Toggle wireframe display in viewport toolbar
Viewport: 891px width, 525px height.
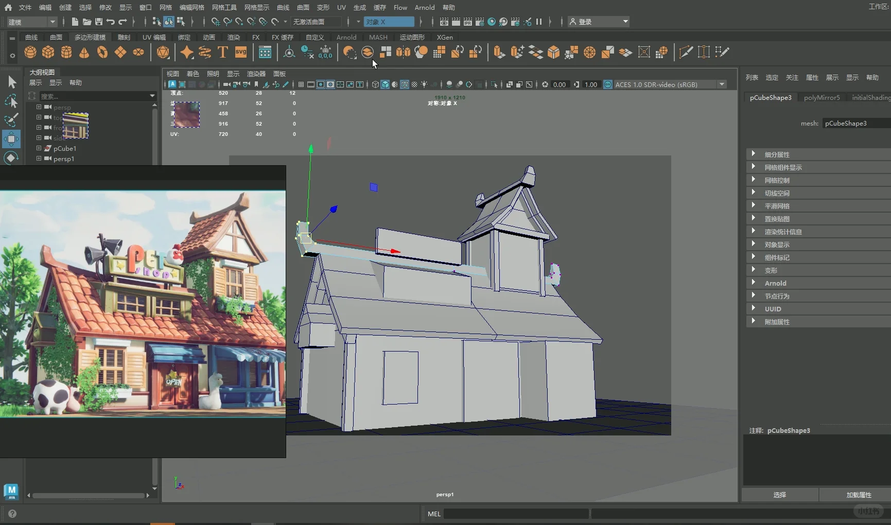[375, 84]
